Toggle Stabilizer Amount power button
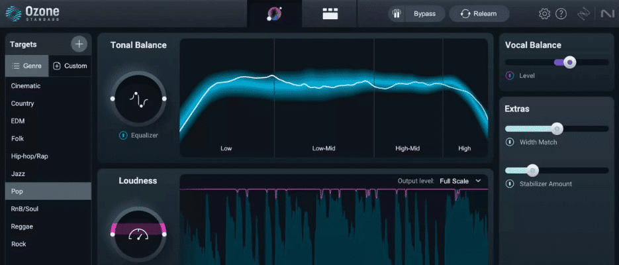Image resolution: width=619 pixels, height=265 pixels. [x=510, y=184]
